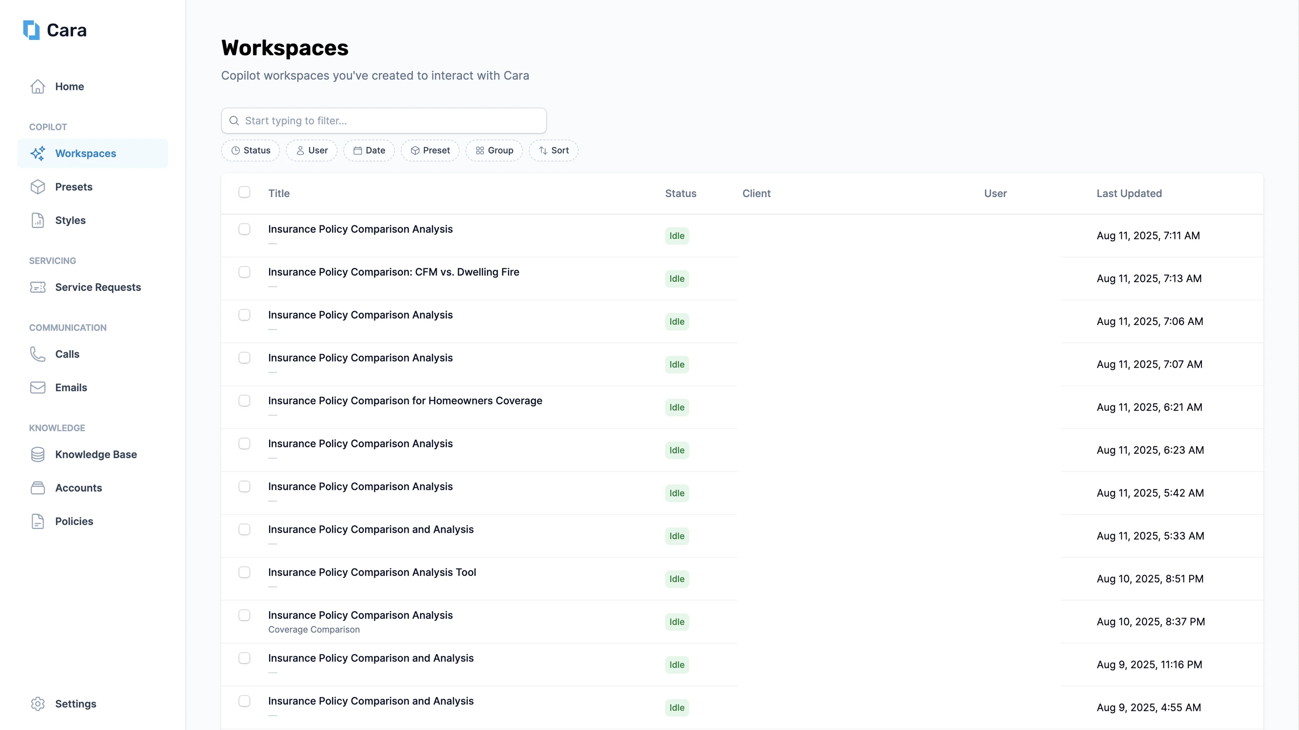
Task: Open the User filter dropdown
Action: (311, 150)
